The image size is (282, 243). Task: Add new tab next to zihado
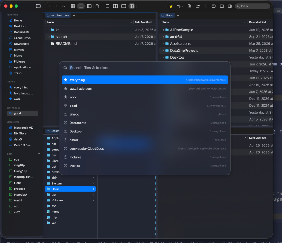click(178, 15)
